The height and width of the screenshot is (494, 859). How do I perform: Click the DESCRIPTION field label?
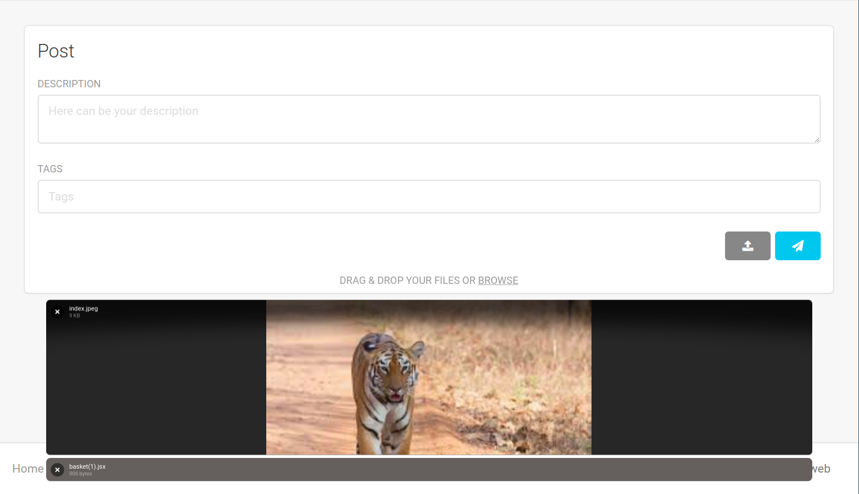69,84
